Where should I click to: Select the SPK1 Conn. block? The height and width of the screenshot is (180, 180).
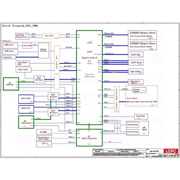(10, 52)
